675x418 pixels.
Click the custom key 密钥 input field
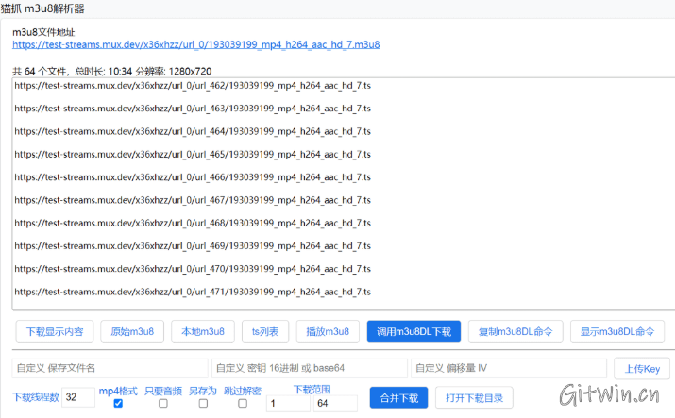[x=309, y=368]
